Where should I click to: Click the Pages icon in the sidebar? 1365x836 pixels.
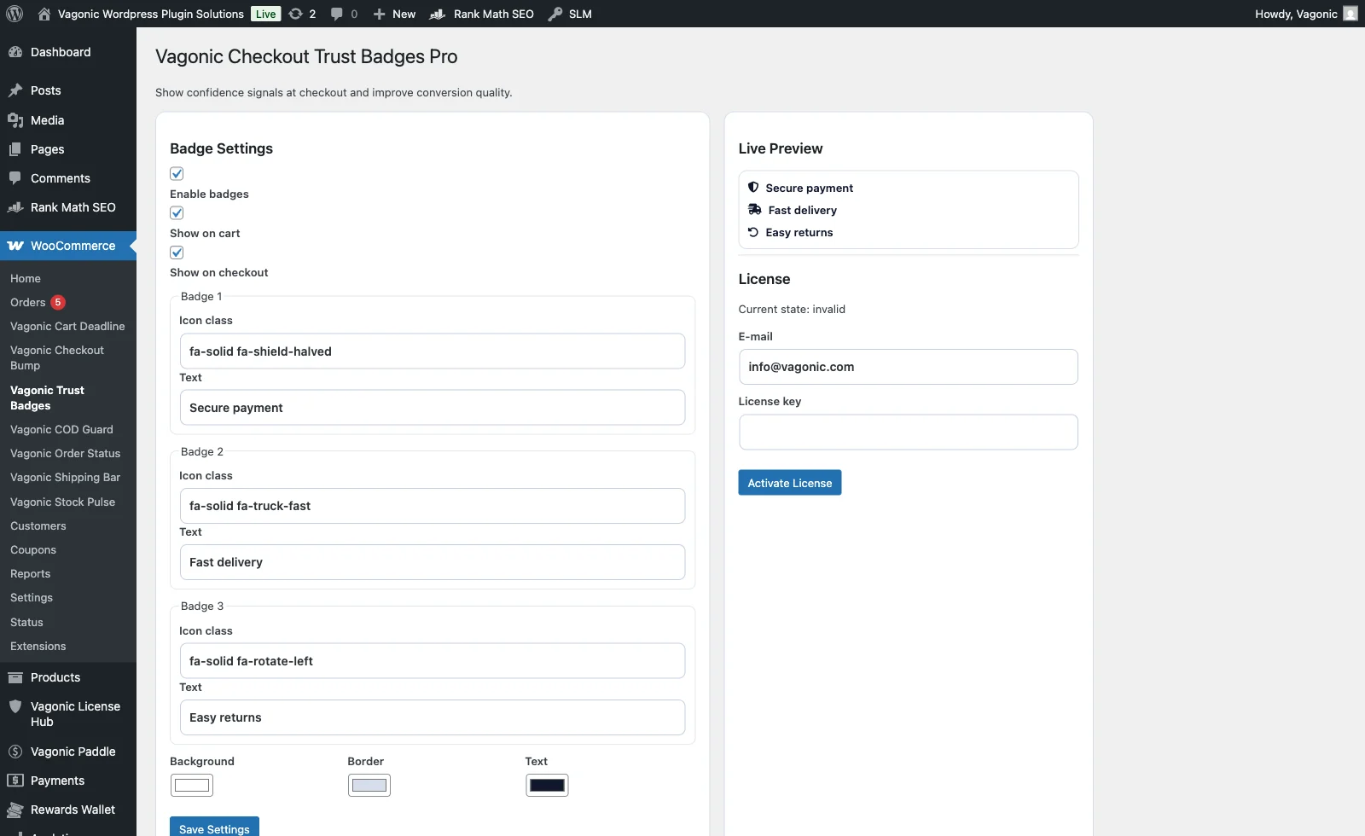click(x=15, y=149)
